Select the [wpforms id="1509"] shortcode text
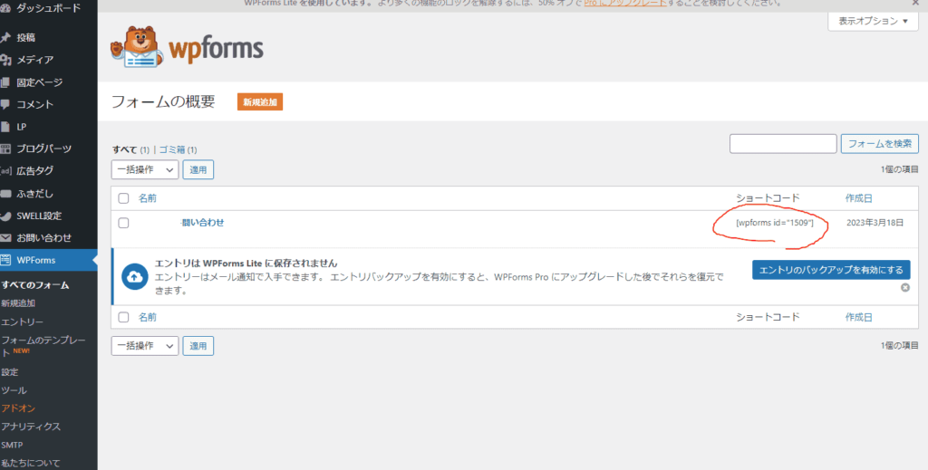Image resolution: width=928 pixels, height=470 pixels. 775,223
